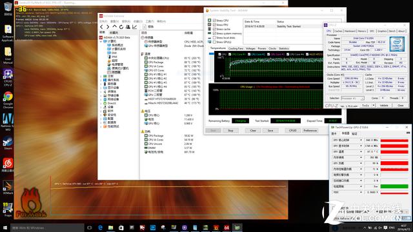Select the 传感器 item in AIDA64 tree
413x232 pixels.
(114, 72)
